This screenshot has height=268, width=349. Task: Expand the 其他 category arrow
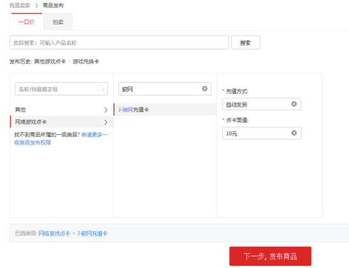[x=106, y=110]
